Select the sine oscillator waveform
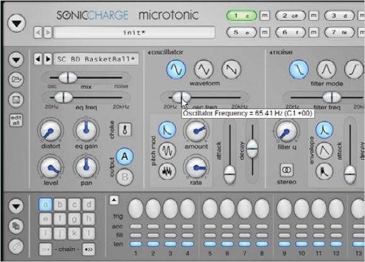The height and width of the screenshot is (262, 365). (x=177, y=69)
